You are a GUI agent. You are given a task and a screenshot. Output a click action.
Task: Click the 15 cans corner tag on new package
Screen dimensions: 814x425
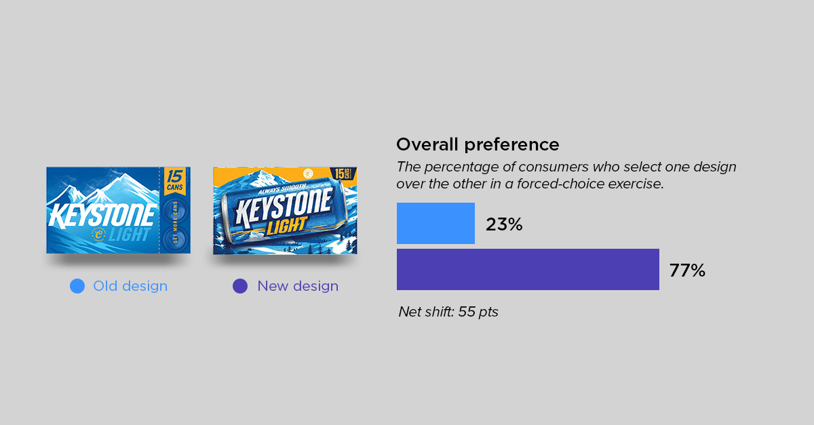pyautogui.click(x=343, y=174)
